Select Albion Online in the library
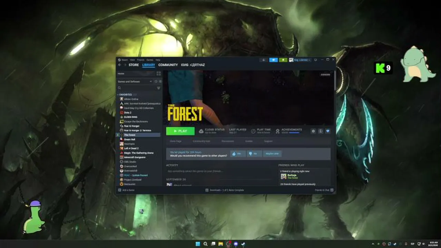Viewport: 441px width, 248px height. (x=131, y=99)
